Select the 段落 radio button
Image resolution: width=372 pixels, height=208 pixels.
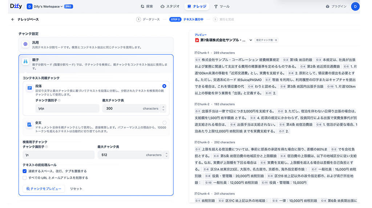point(164,86)
